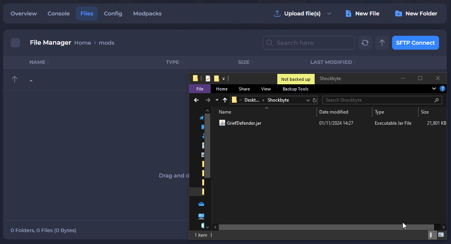Click the GriefDefender.jar Java file icon

point(222,123)
